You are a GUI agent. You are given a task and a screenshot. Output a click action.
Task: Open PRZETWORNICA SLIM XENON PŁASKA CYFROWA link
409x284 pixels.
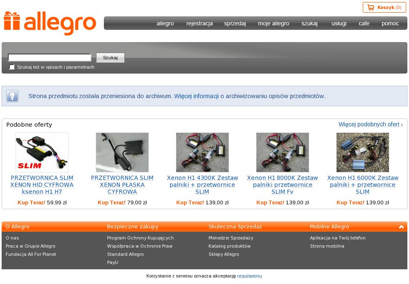coord(122,185)
